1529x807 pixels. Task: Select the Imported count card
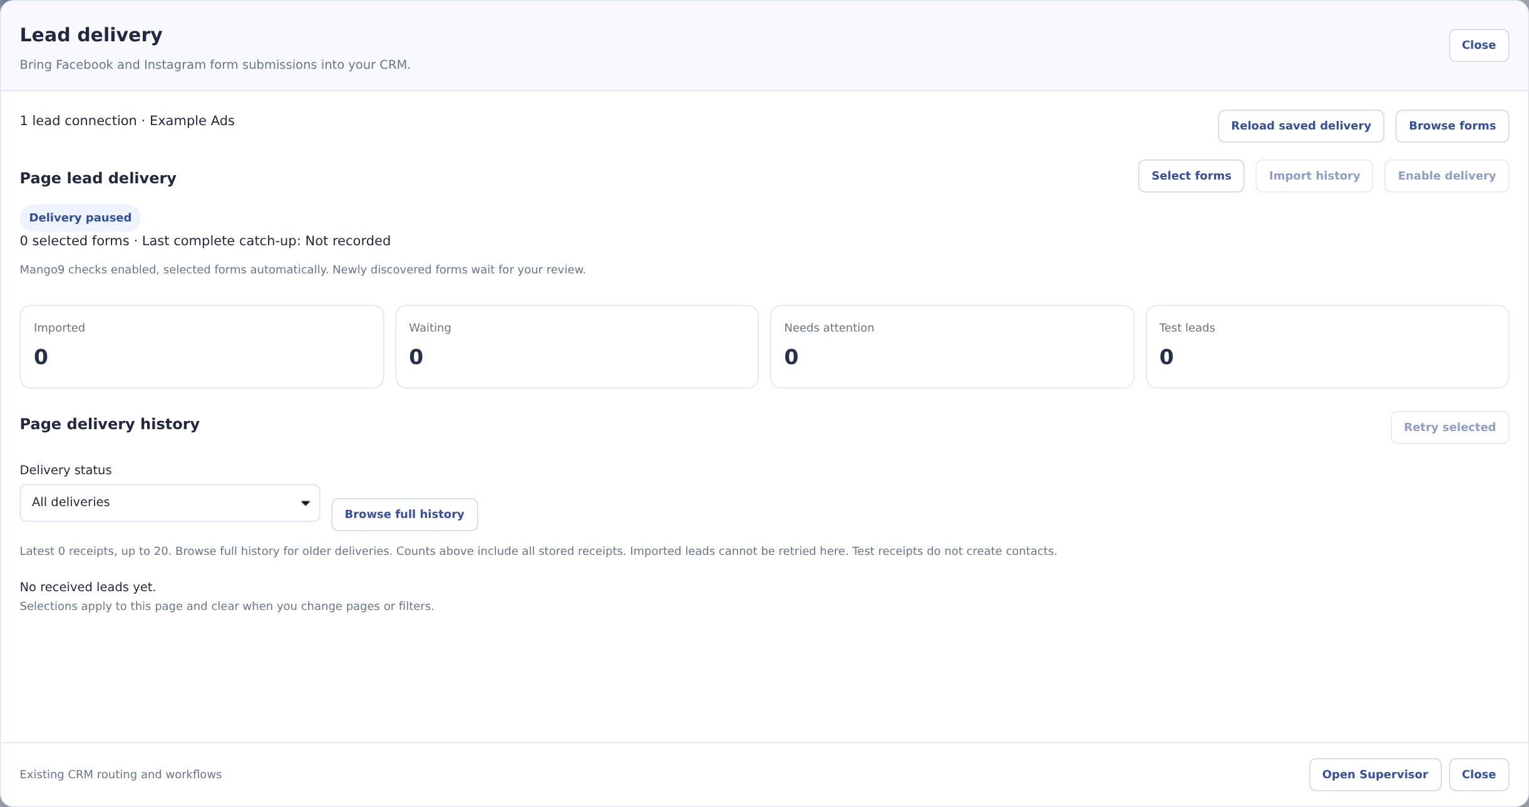202,347
